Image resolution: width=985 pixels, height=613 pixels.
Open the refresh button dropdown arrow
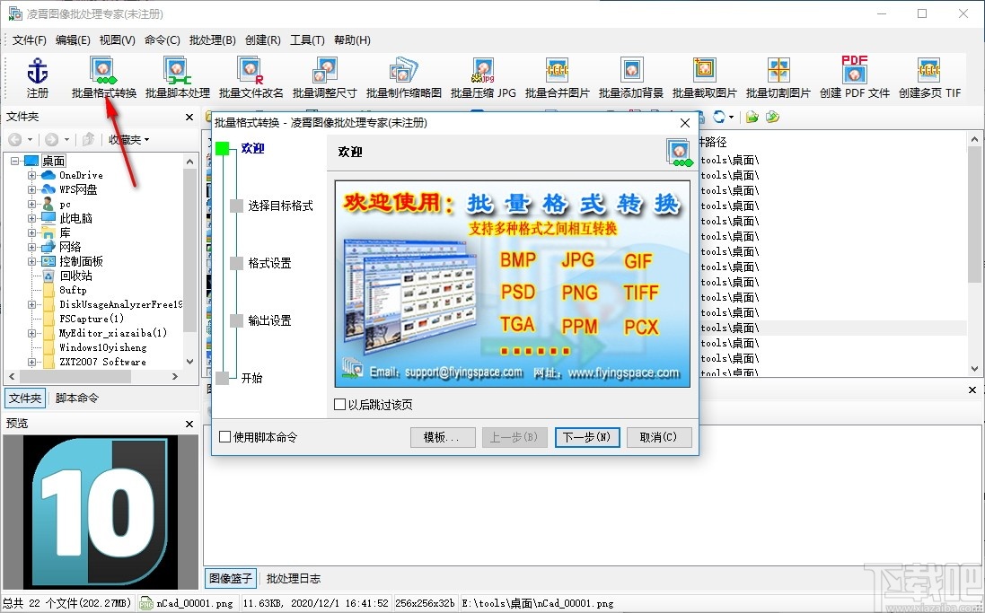click(729, 117)
